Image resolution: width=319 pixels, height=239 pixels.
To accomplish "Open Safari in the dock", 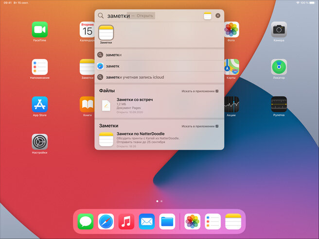I will pyautogui.click(x=106, y=222).
